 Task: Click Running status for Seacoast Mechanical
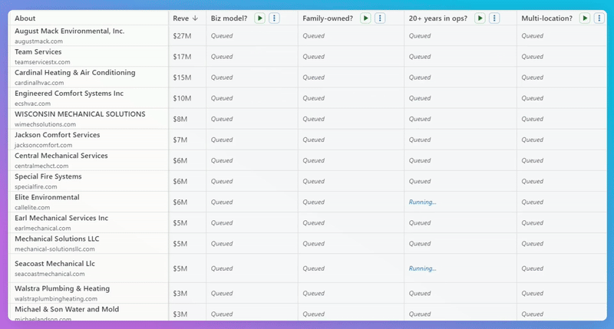click(422, 268)
